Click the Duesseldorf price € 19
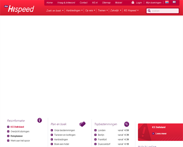This screenshot has width=183, height=147. 127,144
